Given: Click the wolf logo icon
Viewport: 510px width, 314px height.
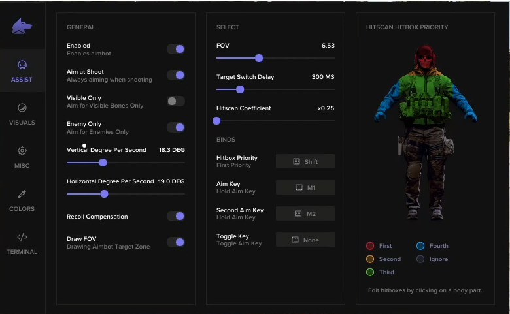Looking at the screenshot, I should pos(22,26).
